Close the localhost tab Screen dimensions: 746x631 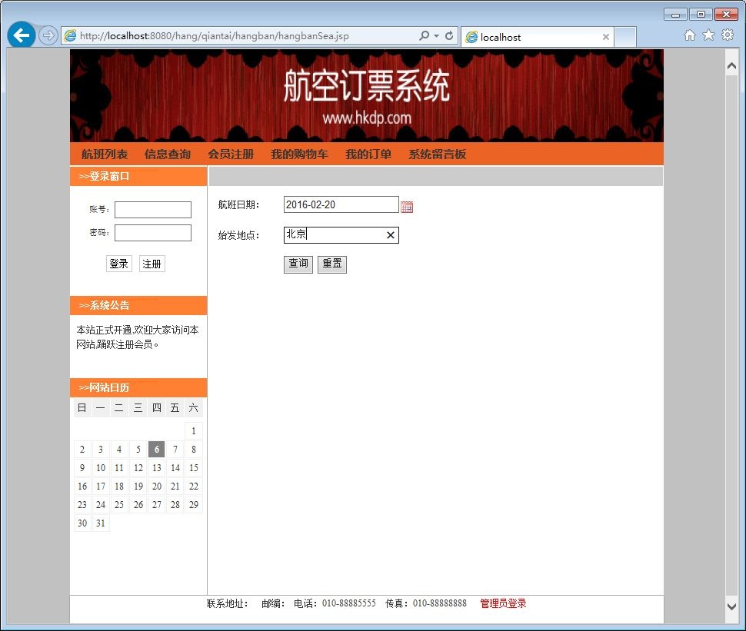point(606,37)
